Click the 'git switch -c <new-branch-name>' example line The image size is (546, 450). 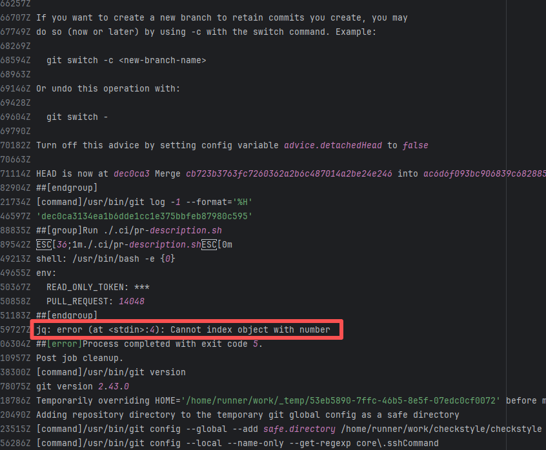[x=126, y=60]
